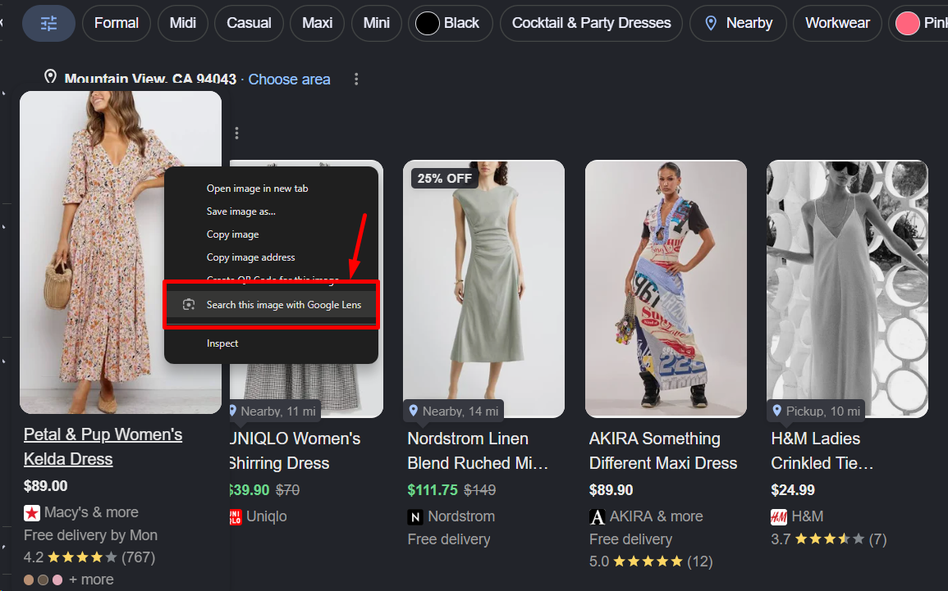This screenshot has width=948, height=591.
Task: Open AKIRA Something Different Maxi Dress title
Action: pyautogui.click(x=663, y=451)
